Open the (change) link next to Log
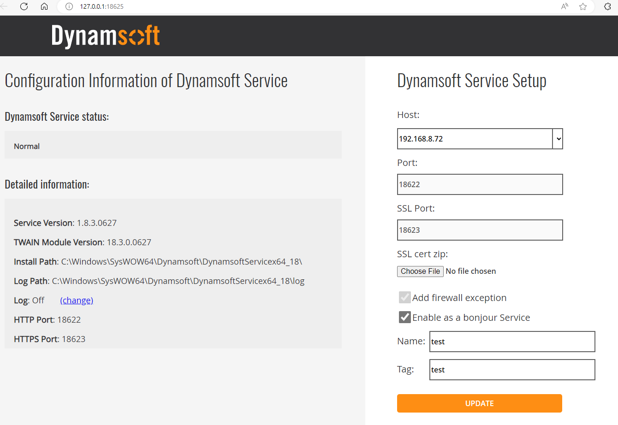The image size is (618, 425). (x=77, y=301)
